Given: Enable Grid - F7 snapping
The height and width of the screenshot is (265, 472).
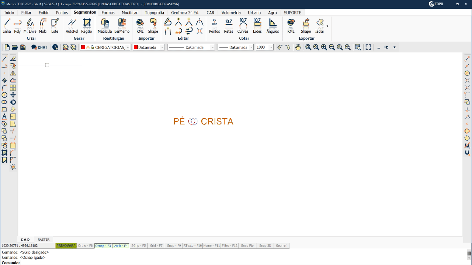Looking at the screenshot, I should click(156, 245).
